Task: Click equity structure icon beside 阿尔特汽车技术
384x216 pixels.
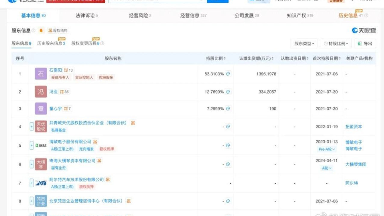Action: click(x=108, y=179)
